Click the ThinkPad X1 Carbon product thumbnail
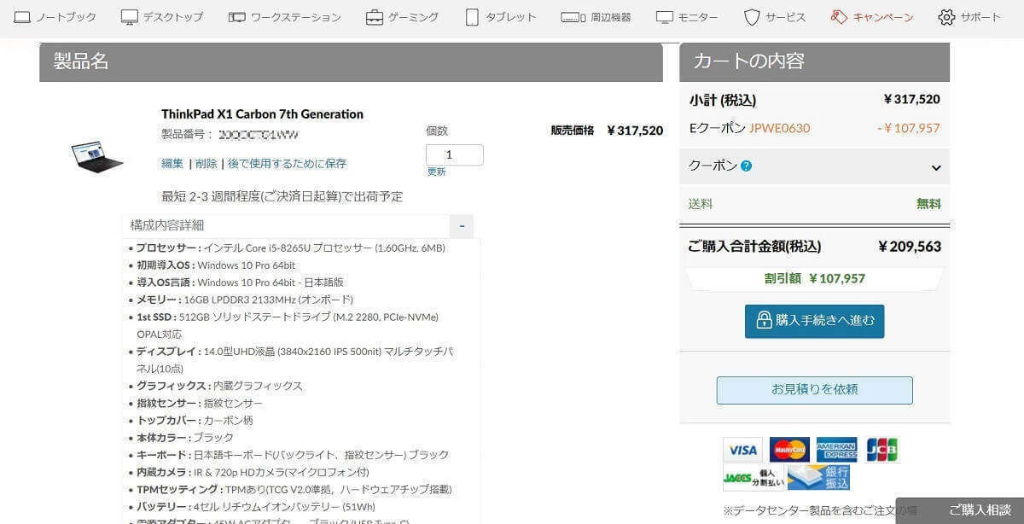 click(x=96, y=156)
